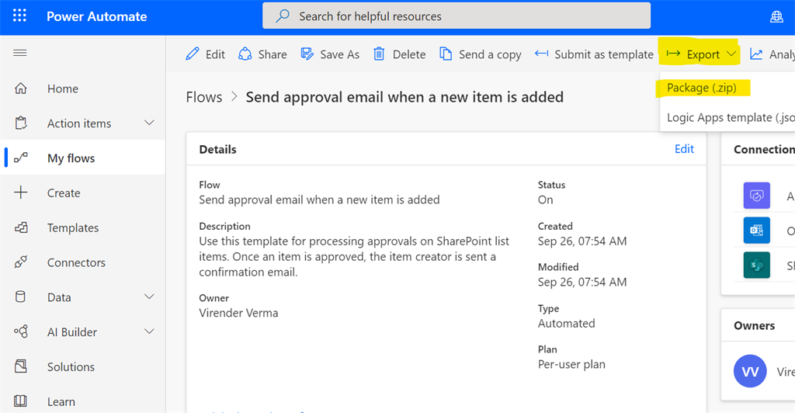Click Edit link in Details card
The width and height of the screenshot is (795, 413).
[684, 149]
